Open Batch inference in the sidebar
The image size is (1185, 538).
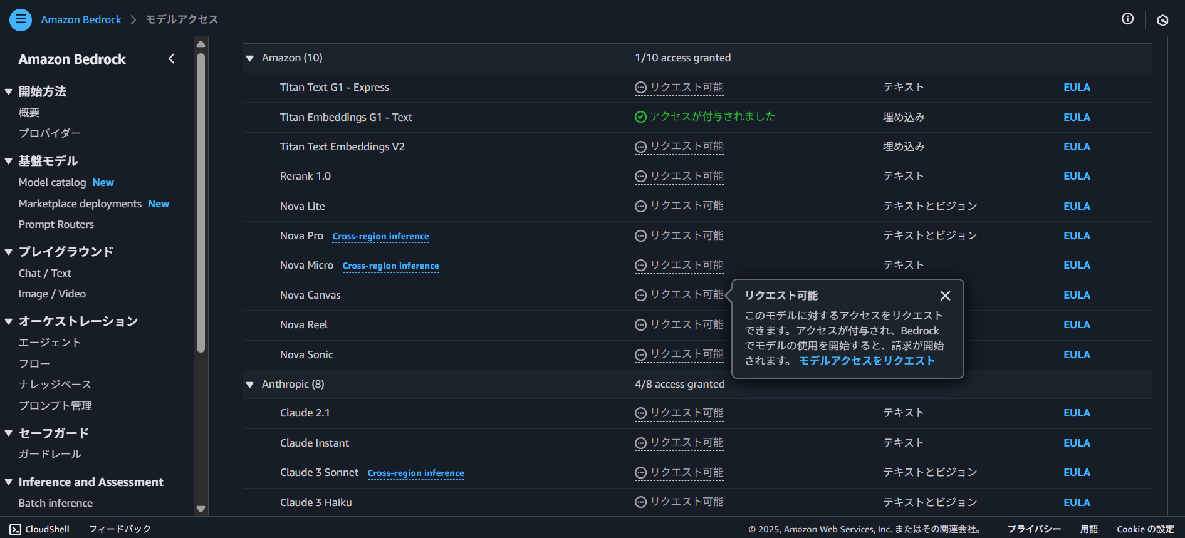[x=56, y=503]
